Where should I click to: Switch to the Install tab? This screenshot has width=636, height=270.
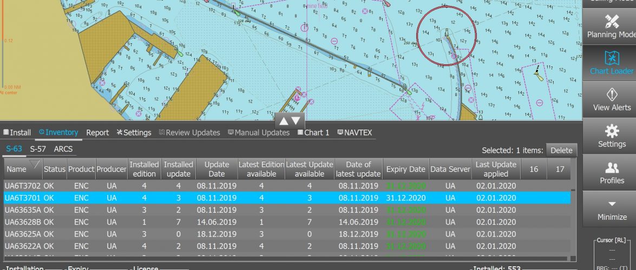point(17,133)
